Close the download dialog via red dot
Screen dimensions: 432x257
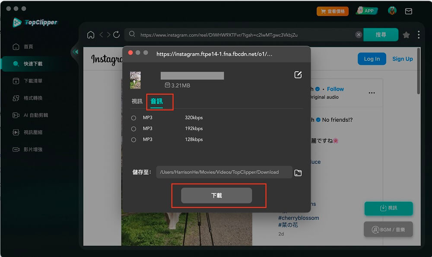[130, 53]
